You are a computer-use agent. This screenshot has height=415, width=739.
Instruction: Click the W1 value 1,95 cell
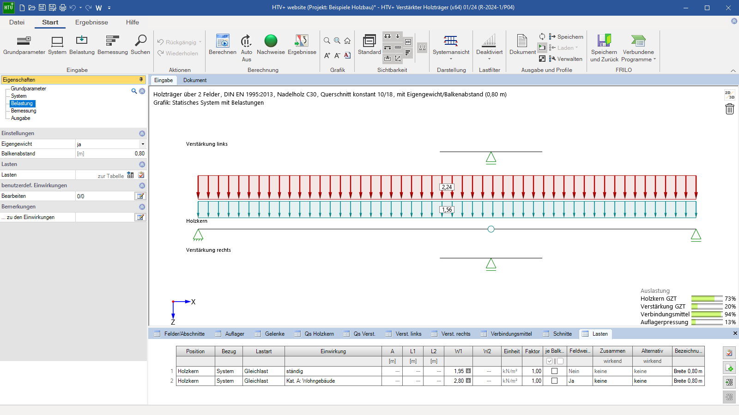coord(458,371)
